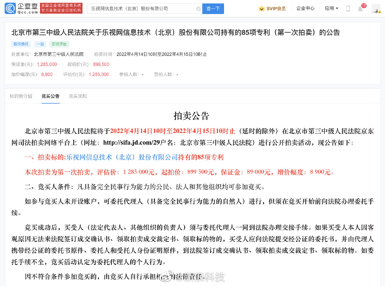This screenshot has width=385, height=286.
Task: Select the 竞买公告 tab
Action: click(51, 96)
